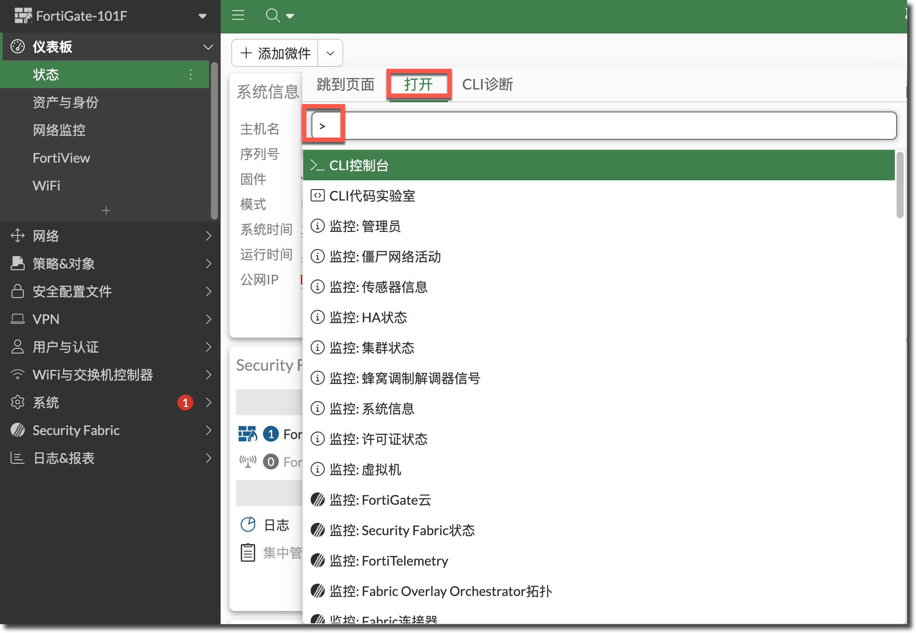Click the 添加微件 button
Image resolution: width=916 pixels, height=633 pixels.
(275, 53)
